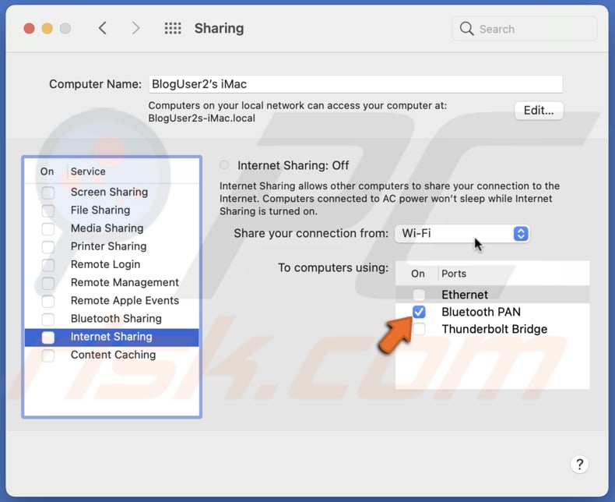615x502 pixels.
Task: Open the show-all preferences grid
Action: pos(173,29)
